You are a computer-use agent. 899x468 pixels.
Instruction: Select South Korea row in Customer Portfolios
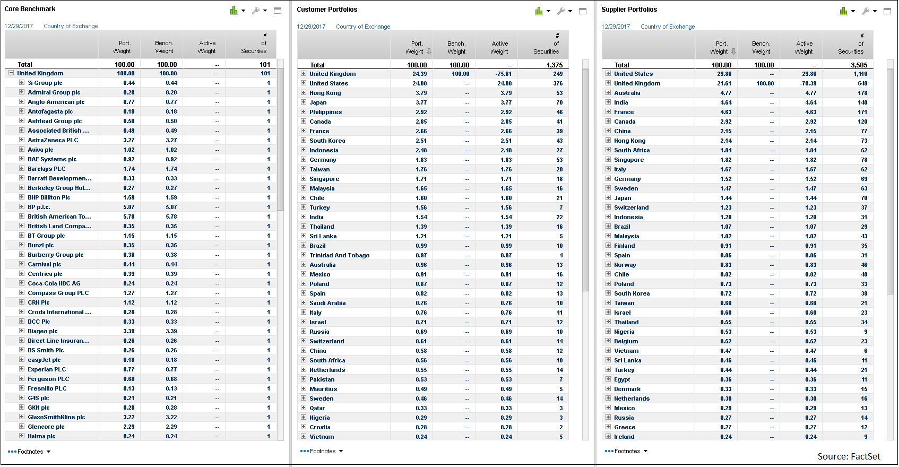click(x=433, y=141)
